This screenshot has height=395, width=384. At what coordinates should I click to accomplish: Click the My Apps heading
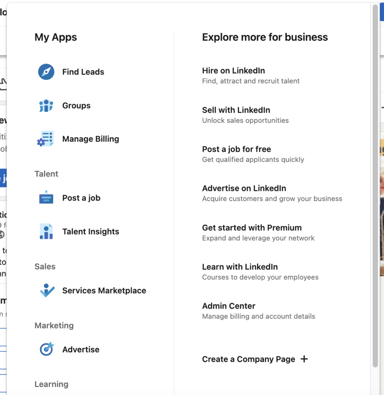56,37
